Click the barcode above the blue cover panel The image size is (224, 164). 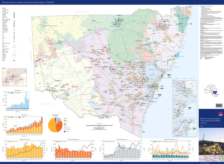(x=219, y=106)
